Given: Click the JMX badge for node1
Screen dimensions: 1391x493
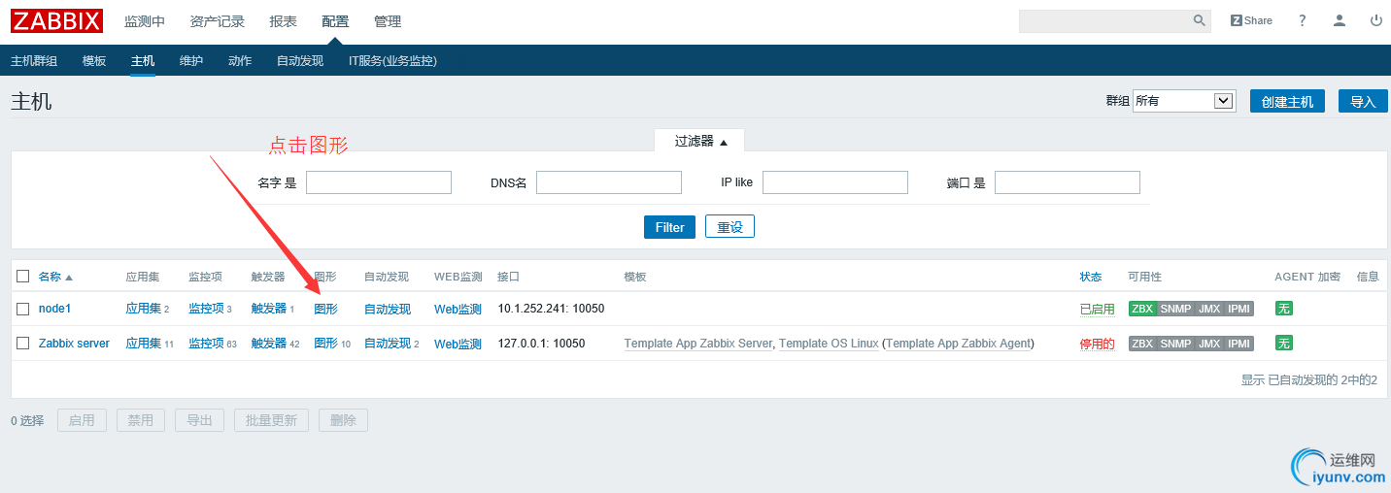Looking at the screenshot, I should (x=1209, y=309).
